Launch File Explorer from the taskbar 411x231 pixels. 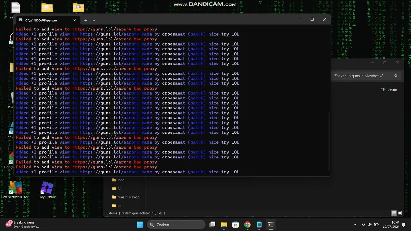point(224,225)
